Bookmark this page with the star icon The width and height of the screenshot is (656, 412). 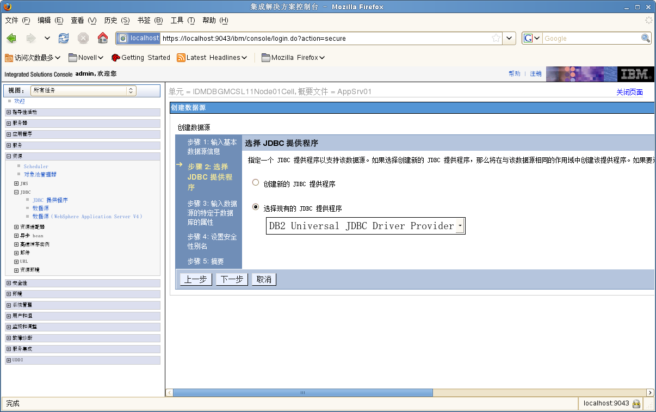point(496,38)
